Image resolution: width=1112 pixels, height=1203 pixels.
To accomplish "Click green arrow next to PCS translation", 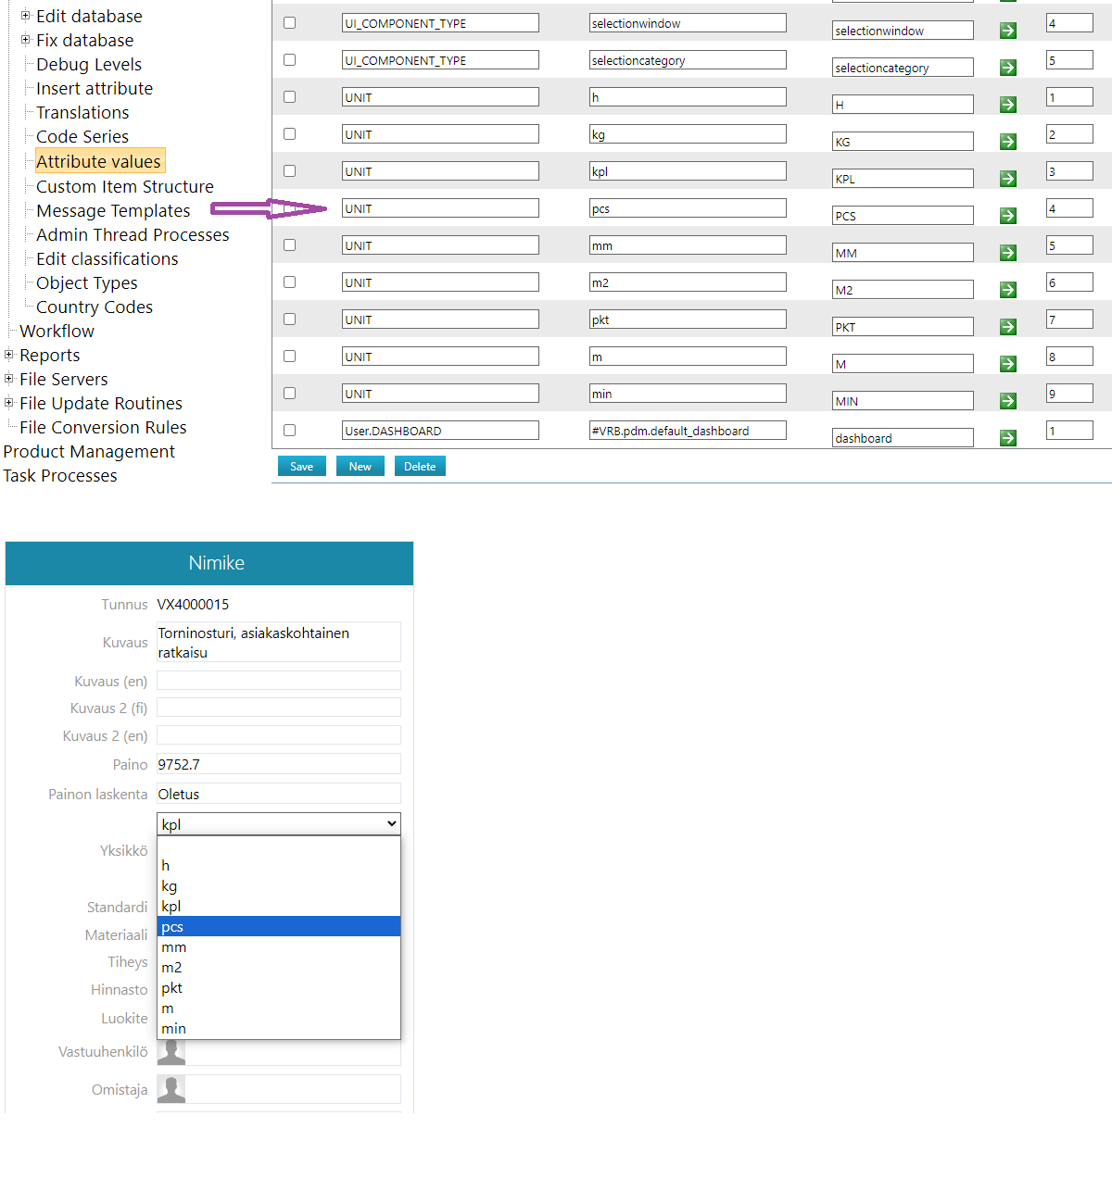I will tap(1008, 216).
